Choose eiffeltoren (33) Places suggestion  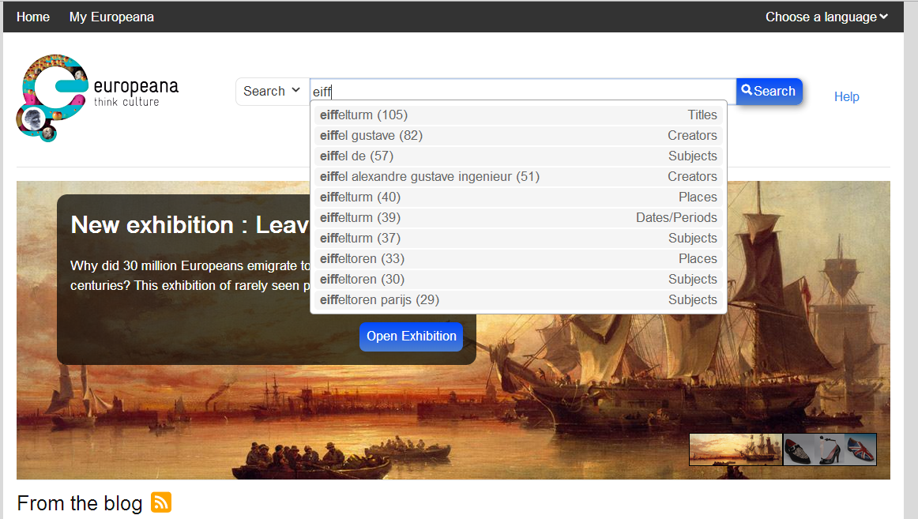[518, 258]
